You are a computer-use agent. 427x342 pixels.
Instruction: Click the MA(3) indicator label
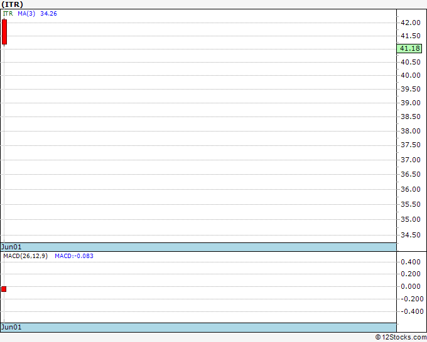tap(26, 14)
